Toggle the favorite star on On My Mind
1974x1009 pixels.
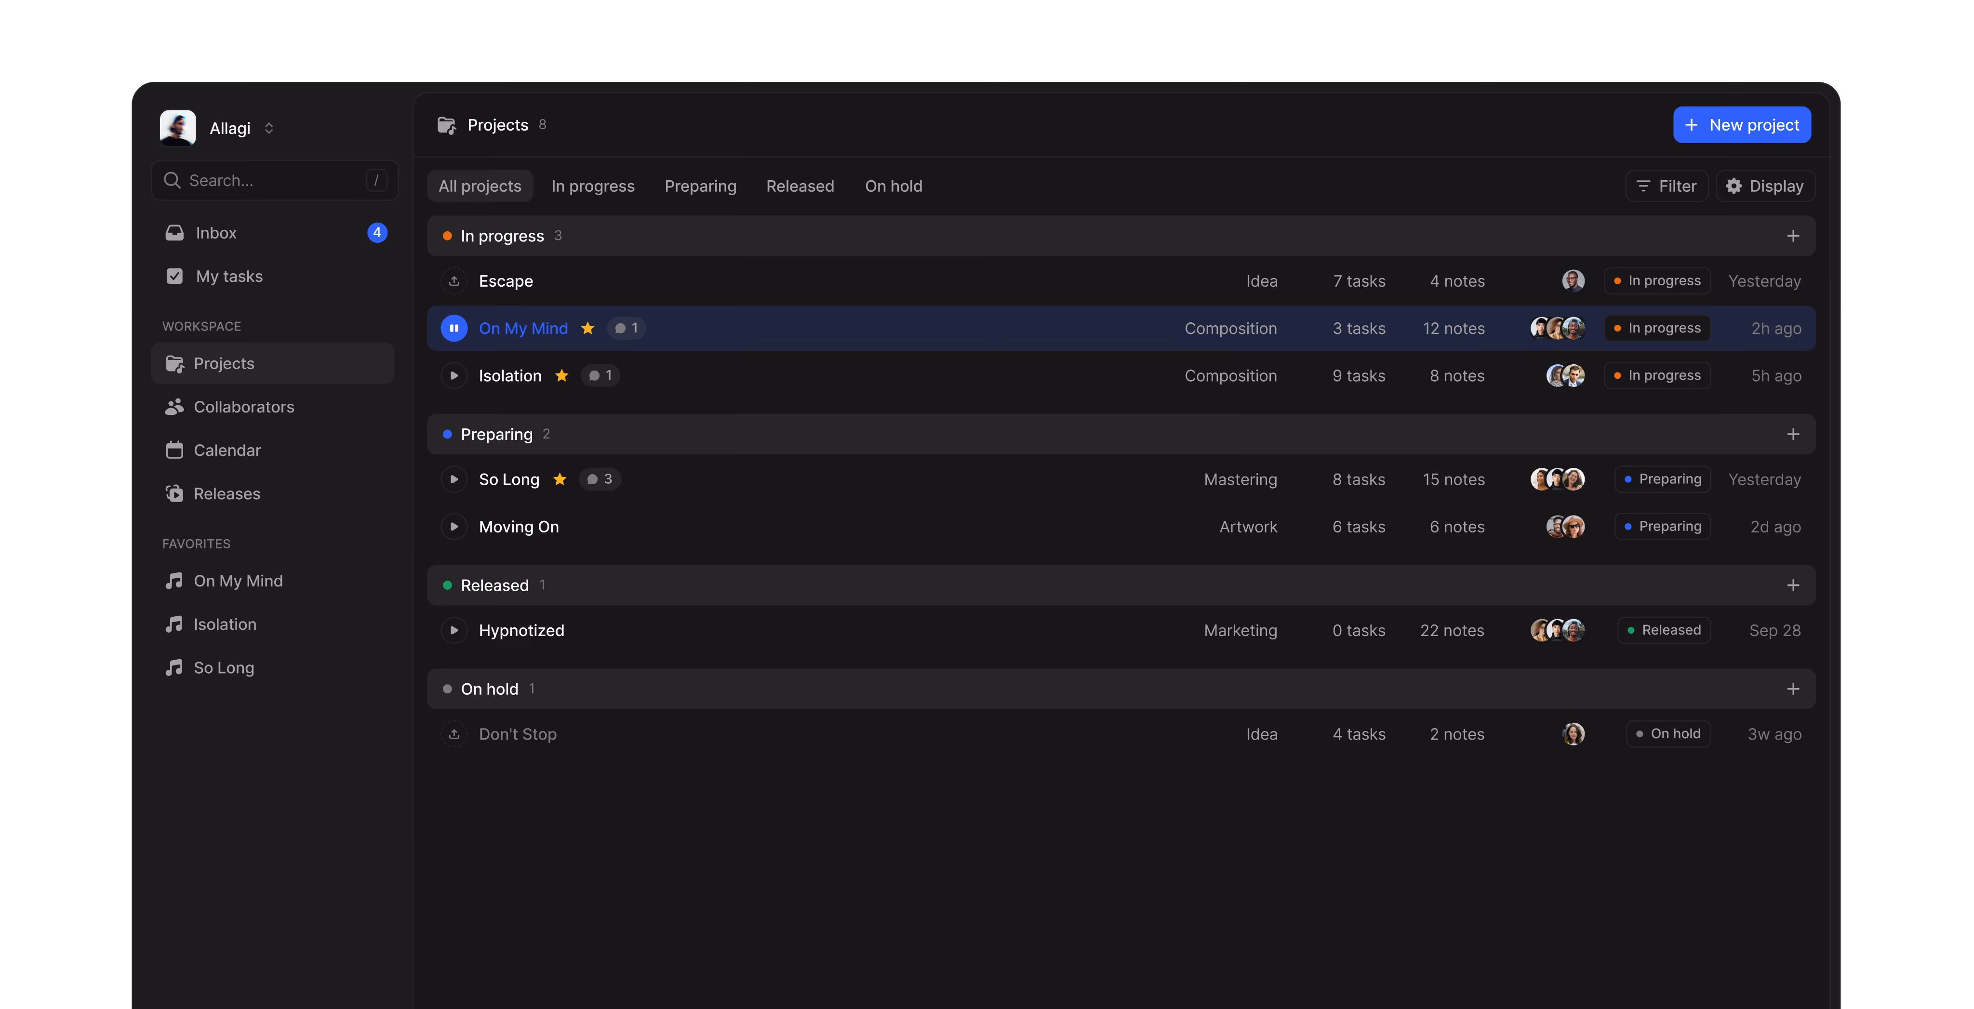click(x=588, y=328)
